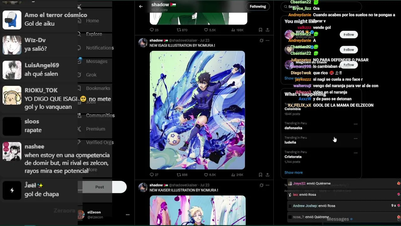Like the Isagi post with 6.5K likes
401x226 pixels.
tap(210, 175)
